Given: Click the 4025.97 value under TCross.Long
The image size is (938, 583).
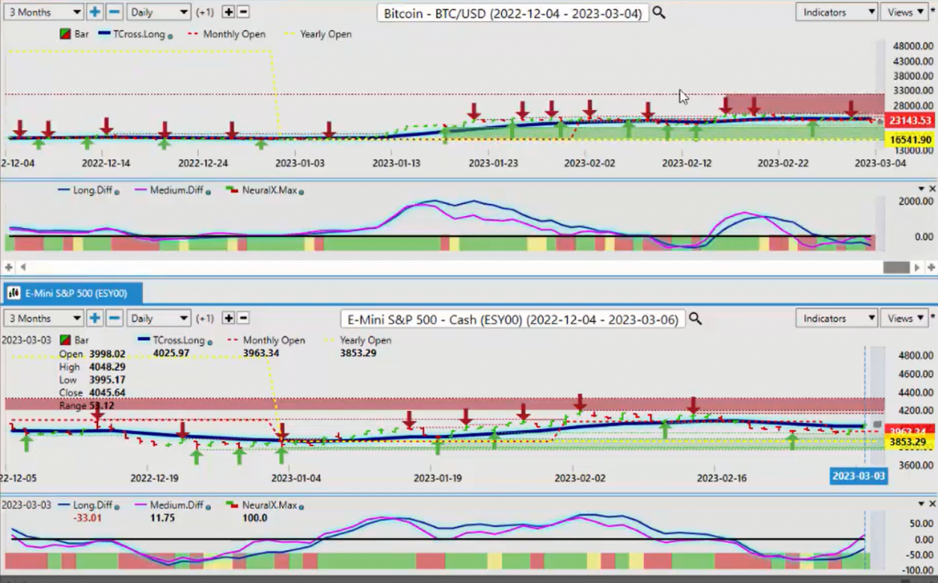Looking at the screenshot, I should (x=170, y=353).
